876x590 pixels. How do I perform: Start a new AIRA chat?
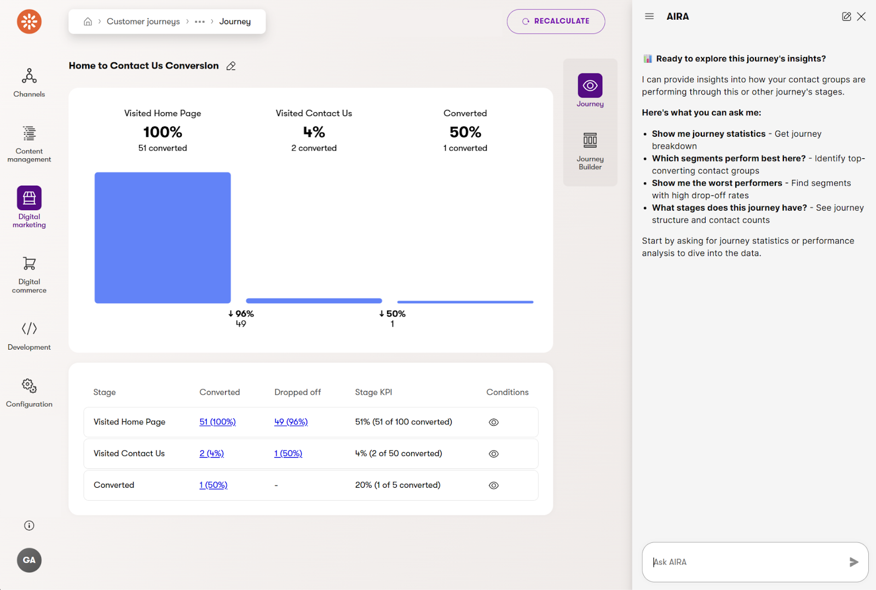coord(846,16)
